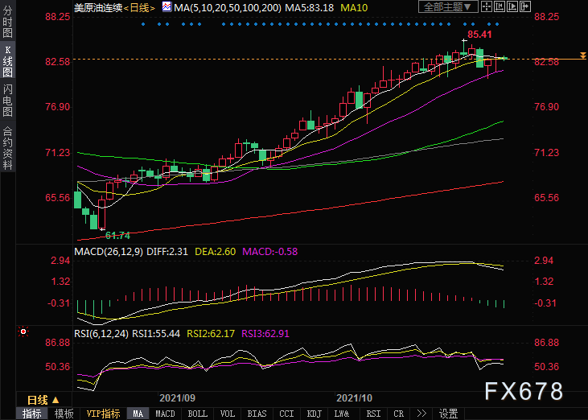Screen dimensions: 588x420
Task: Click the MACD:-0.58 value
Action: click(x=270, y=251)
